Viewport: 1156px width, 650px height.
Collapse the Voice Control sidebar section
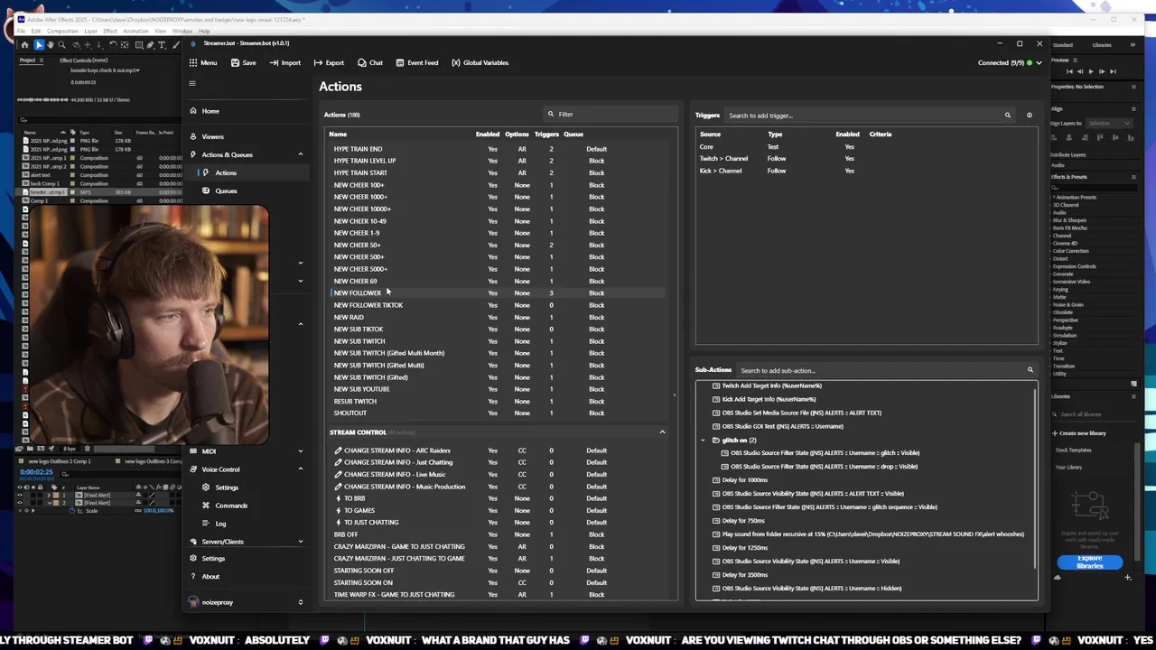[301, 469]
